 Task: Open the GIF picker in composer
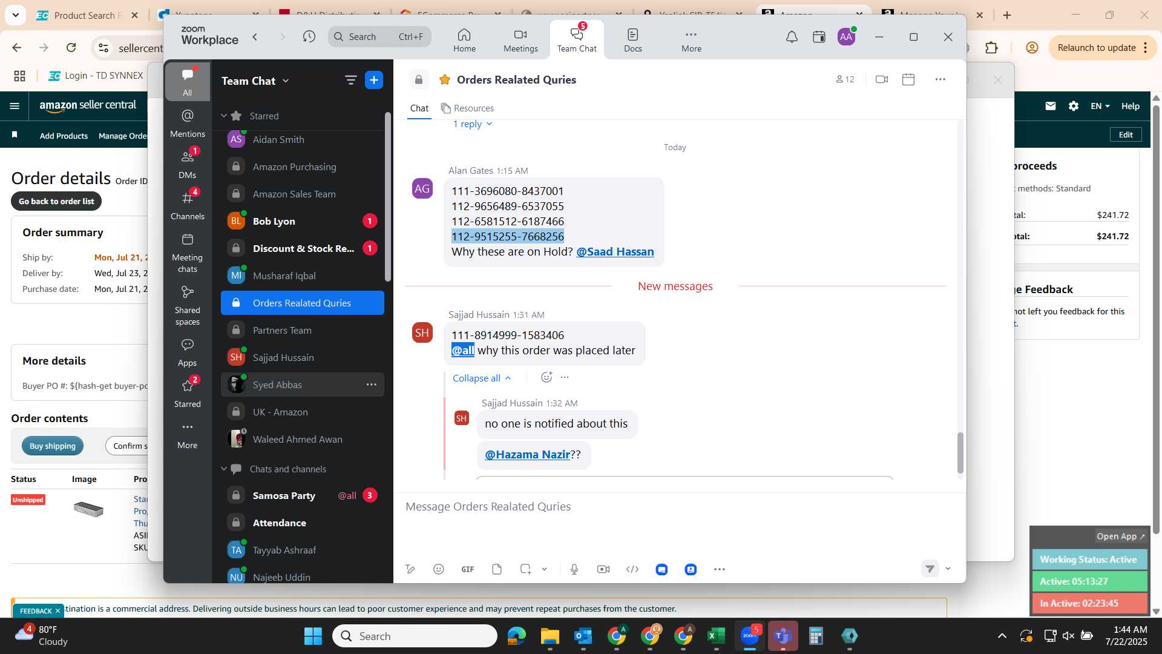point(468,569)
